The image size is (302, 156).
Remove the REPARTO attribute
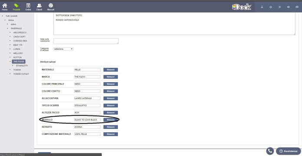click(111, 127)
